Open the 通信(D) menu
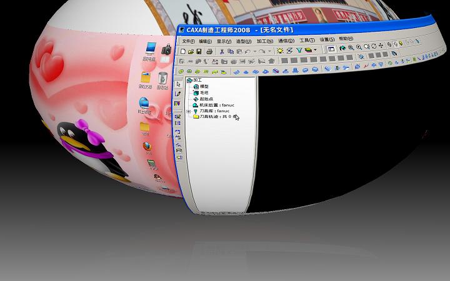 (x=286, y=41)
